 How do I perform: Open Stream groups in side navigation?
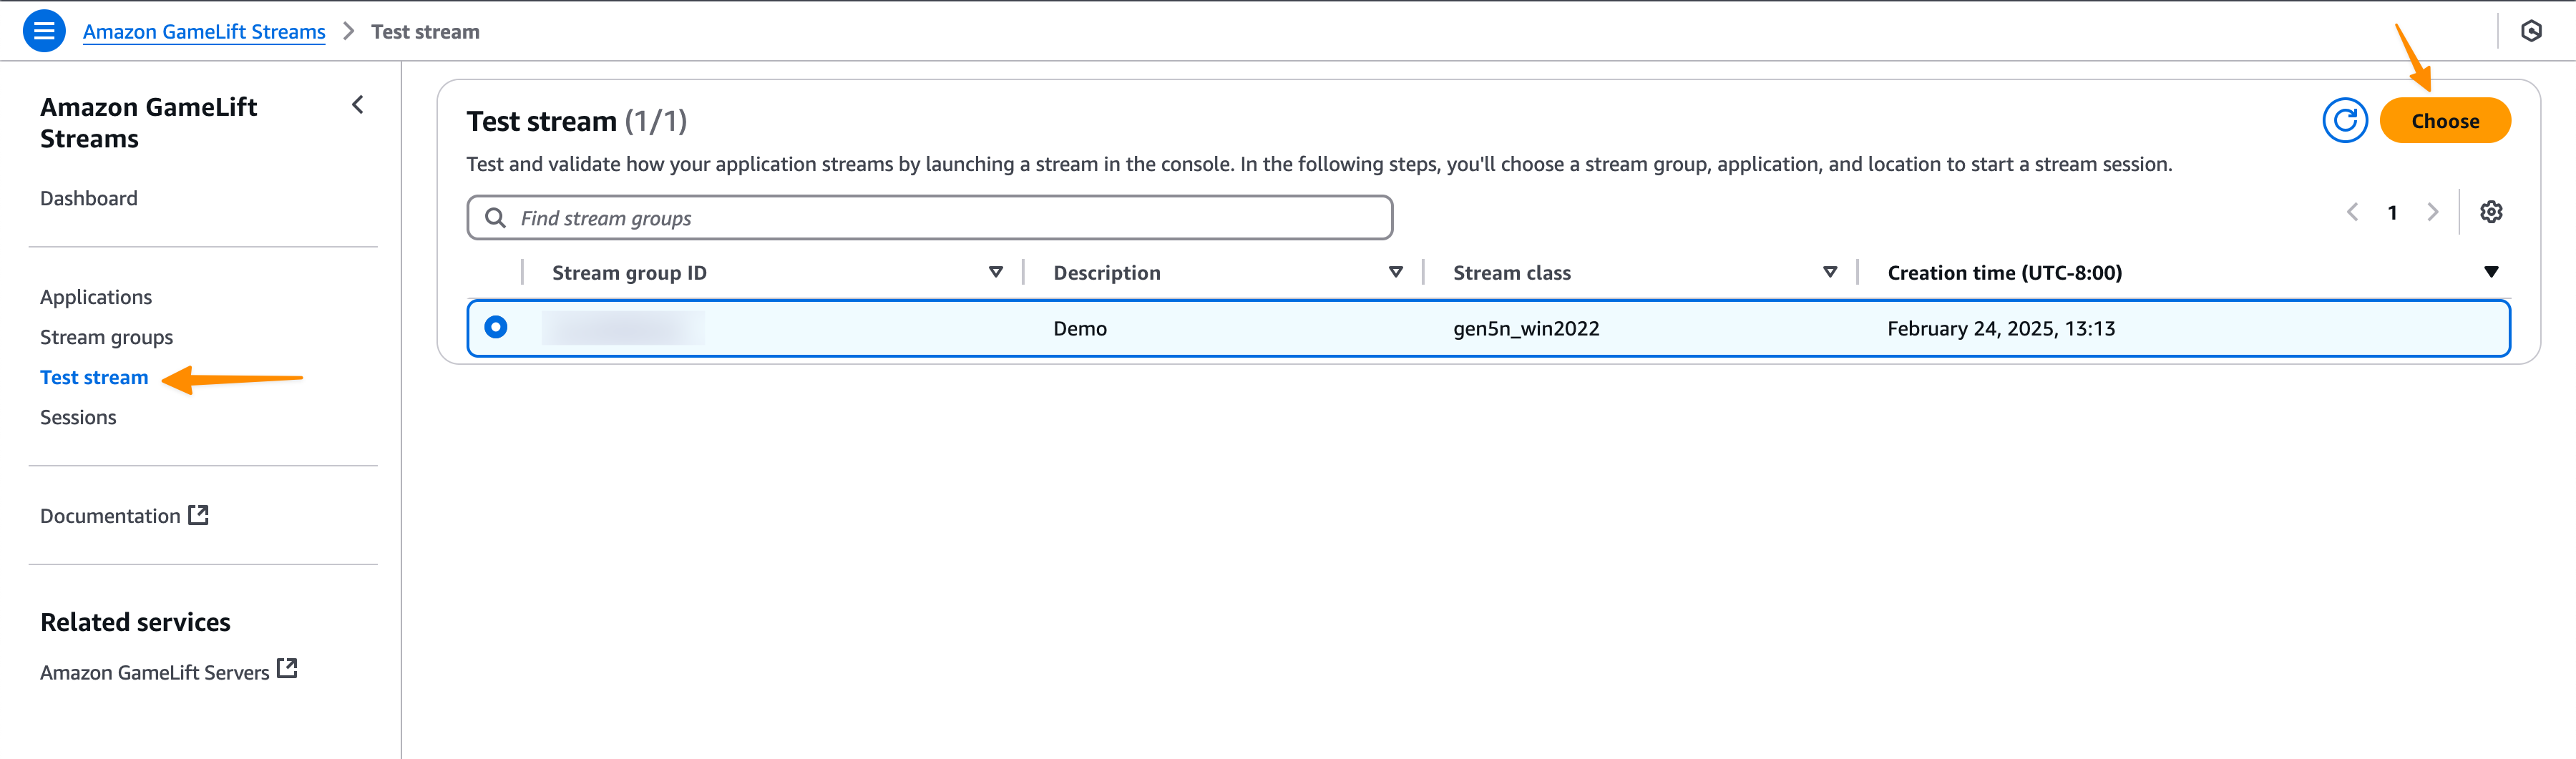(x=106, y=337)
